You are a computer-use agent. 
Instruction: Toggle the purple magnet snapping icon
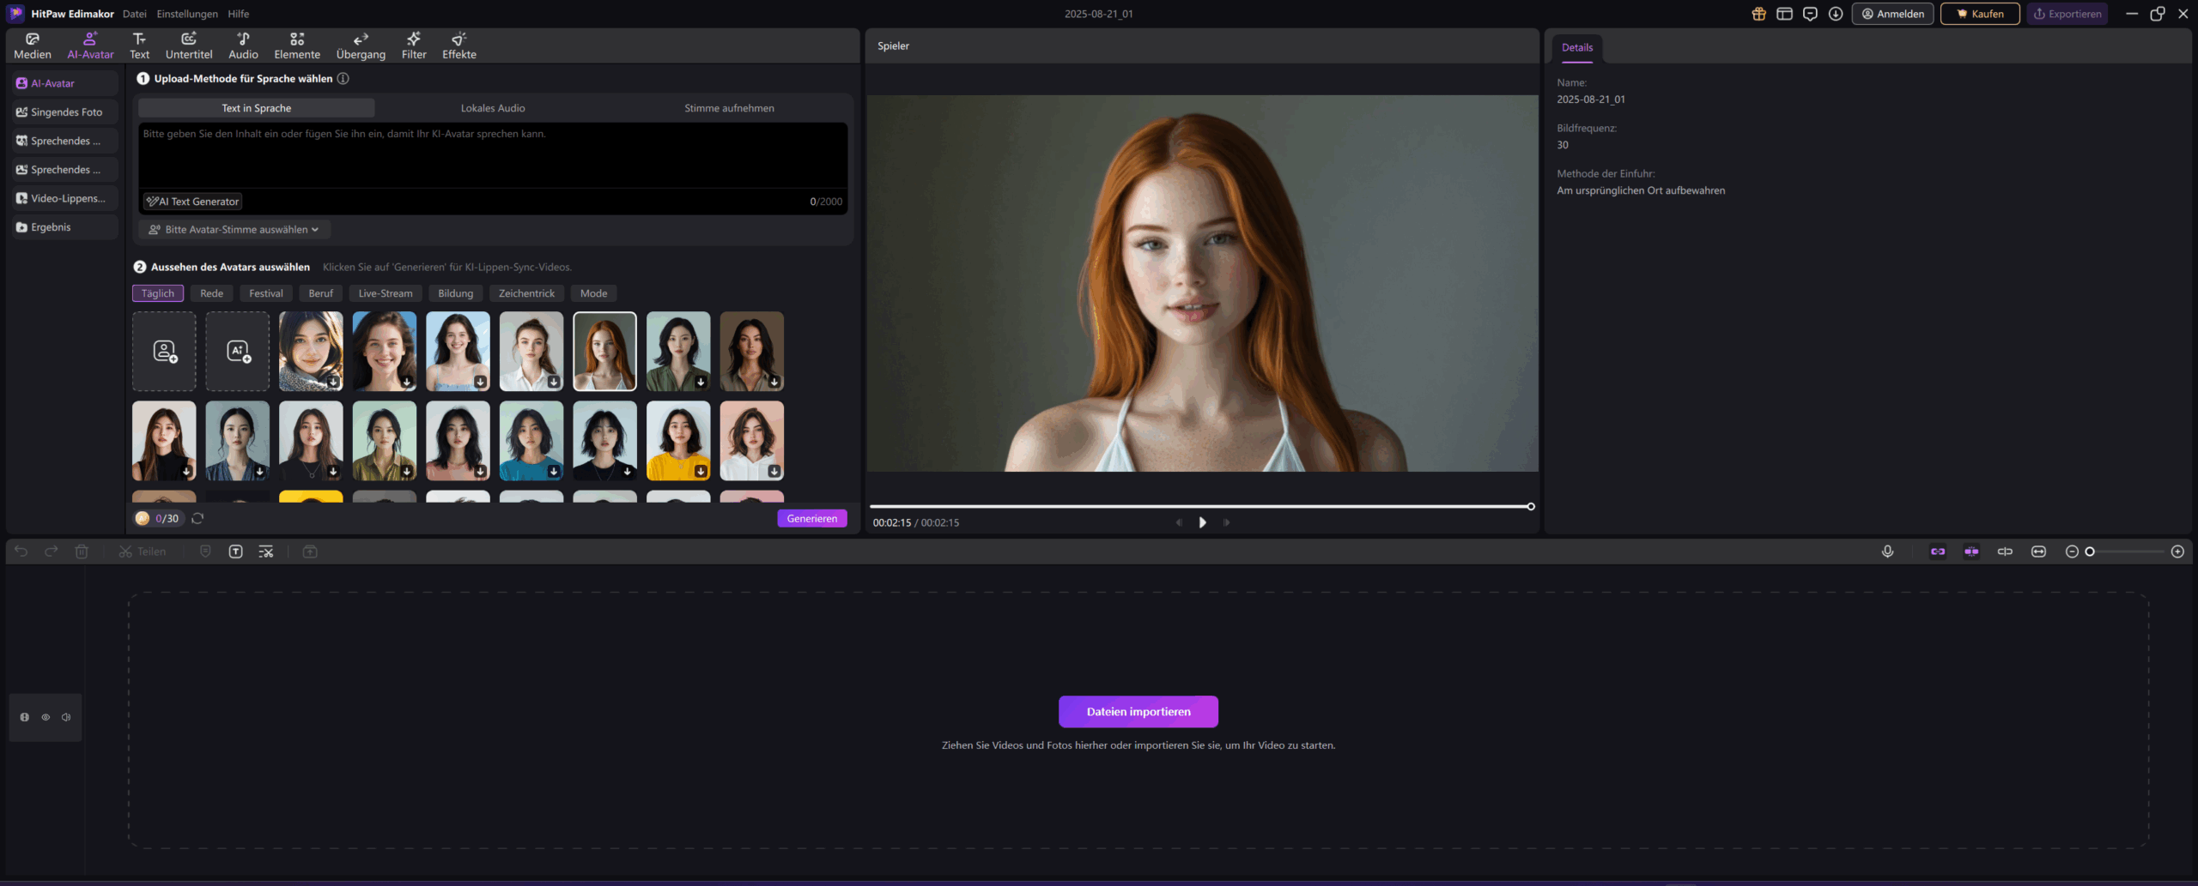click(1971, 551)
